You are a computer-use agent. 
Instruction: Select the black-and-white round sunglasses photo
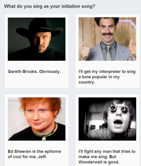click(107, 119)
